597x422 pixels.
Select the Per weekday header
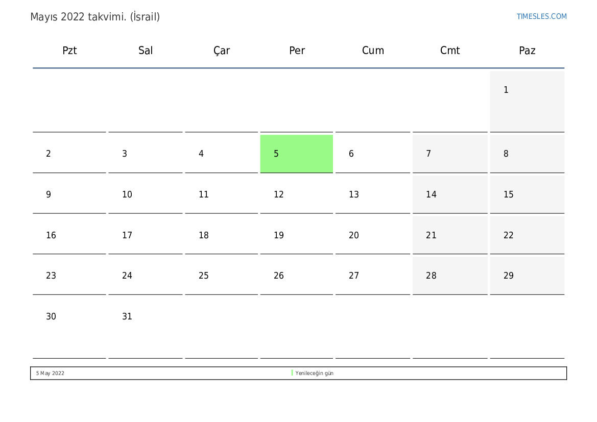pos(297,51)
